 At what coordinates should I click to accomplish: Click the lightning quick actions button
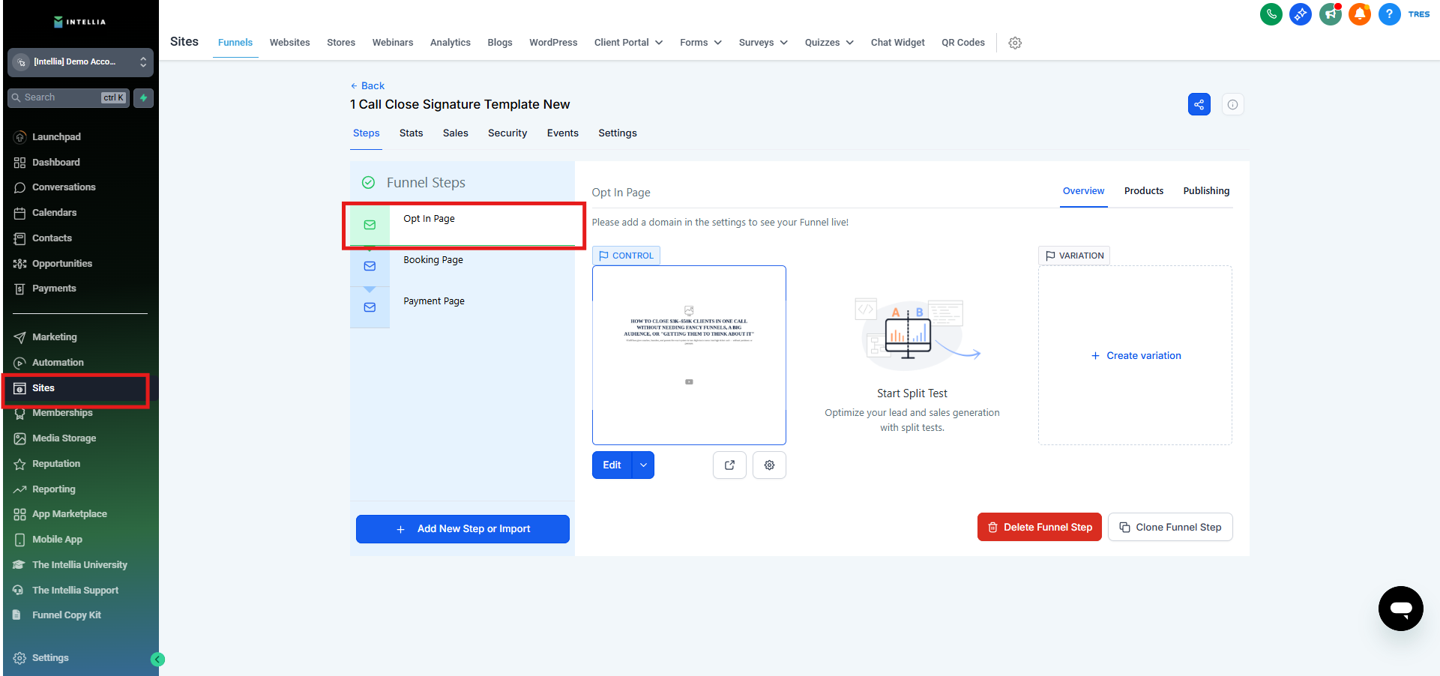click(x=143, y=97)
